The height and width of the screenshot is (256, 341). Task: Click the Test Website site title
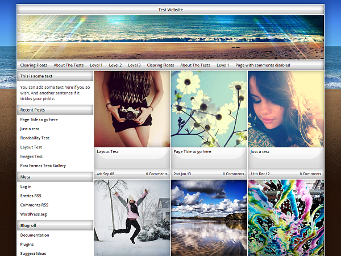click(170, 10)
